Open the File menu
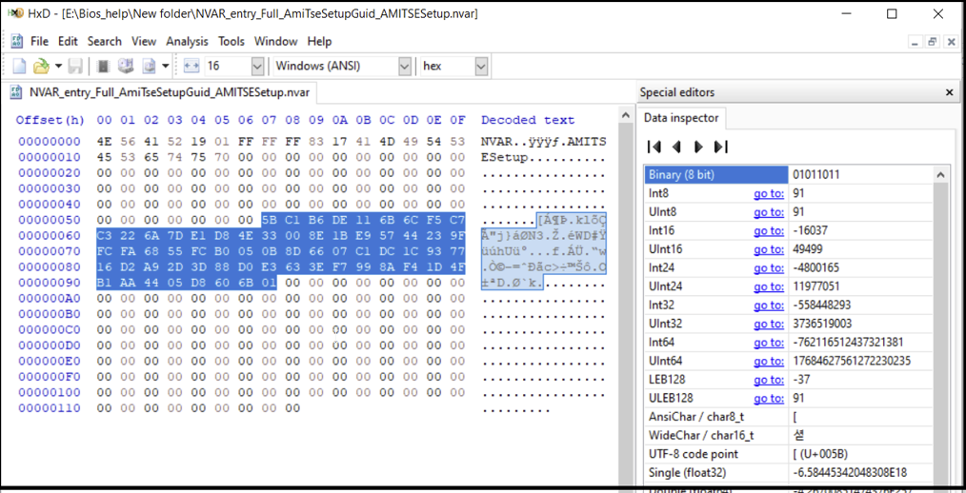Viewport: 966px width, 493px height. coord(39,41)
